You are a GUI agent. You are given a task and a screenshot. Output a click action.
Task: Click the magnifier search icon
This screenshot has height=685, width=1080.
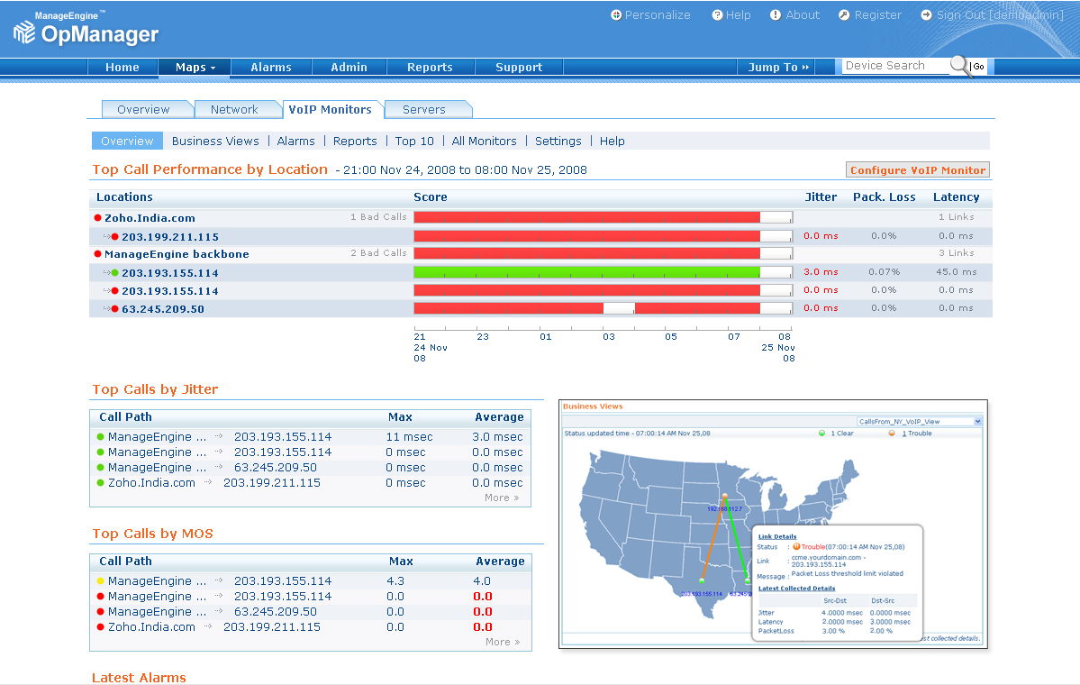(959, 66)
